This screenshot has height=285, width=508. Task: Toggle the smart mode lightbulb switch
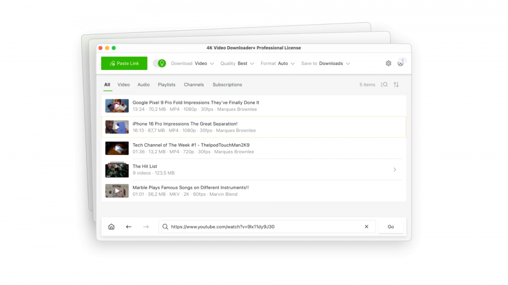159,63
